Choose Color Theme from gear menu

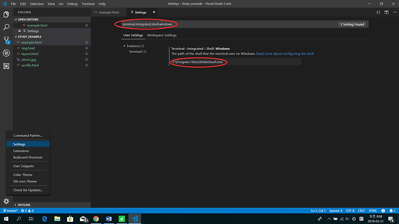[28, 175]
